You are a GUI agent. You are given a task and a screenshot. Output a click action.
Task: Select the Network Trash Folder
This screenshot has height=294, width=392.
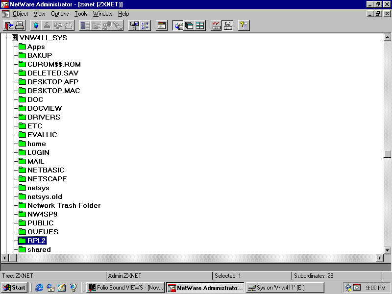point(59,205)
